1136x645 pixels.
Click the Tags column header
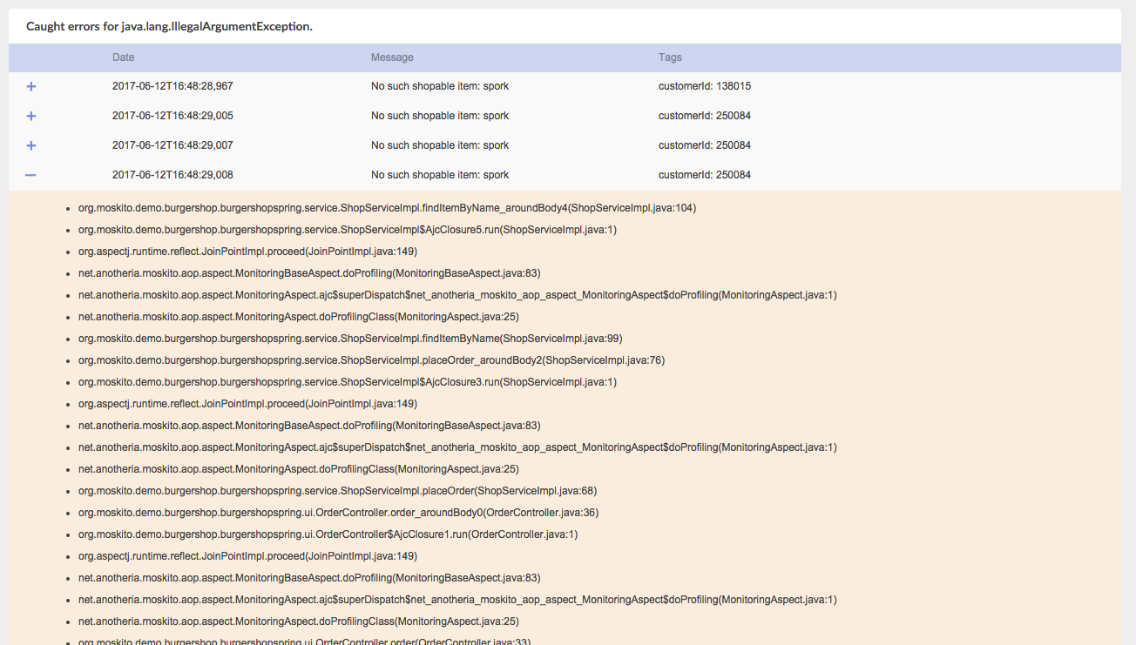pos(670,57)
